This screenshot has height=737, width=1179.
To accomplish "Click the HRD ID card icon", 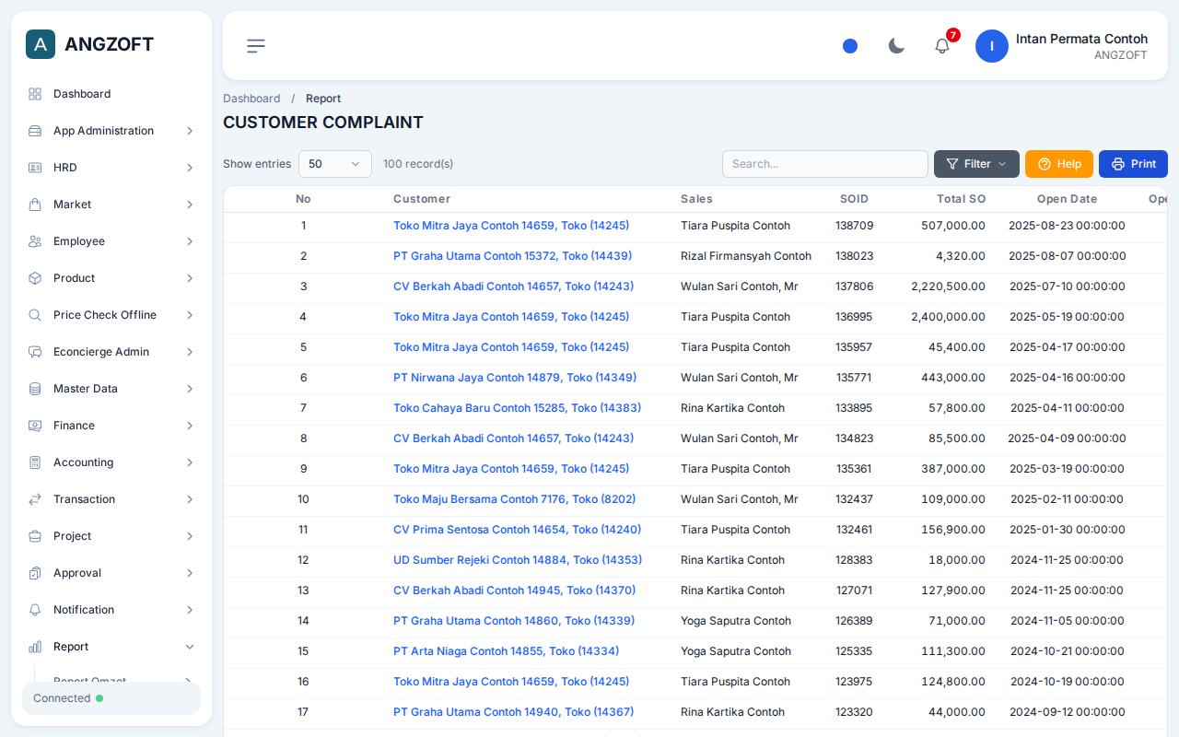I will (35, 168).
